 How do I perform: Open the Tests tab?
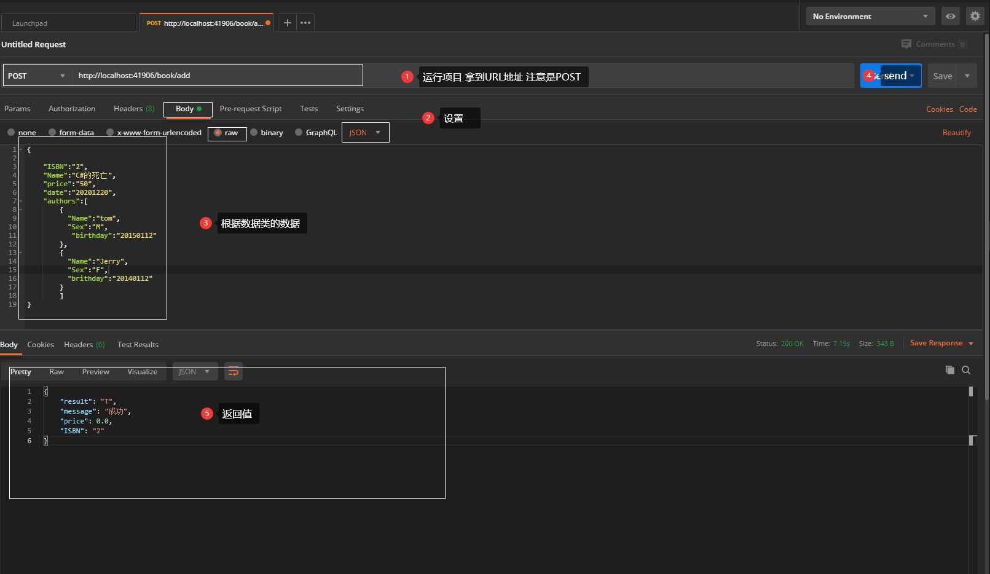tap(309, 109)
